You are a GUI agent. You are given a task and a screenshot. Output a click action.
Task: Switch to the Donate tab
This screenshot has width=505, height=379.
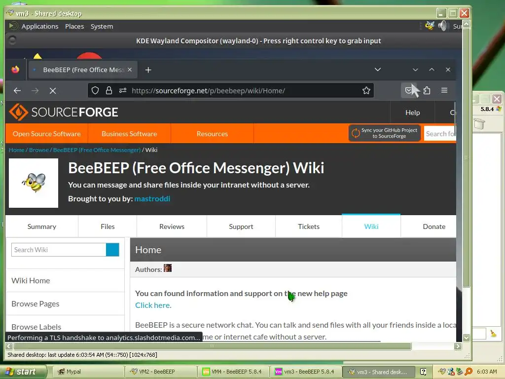(x=434, y=227)
